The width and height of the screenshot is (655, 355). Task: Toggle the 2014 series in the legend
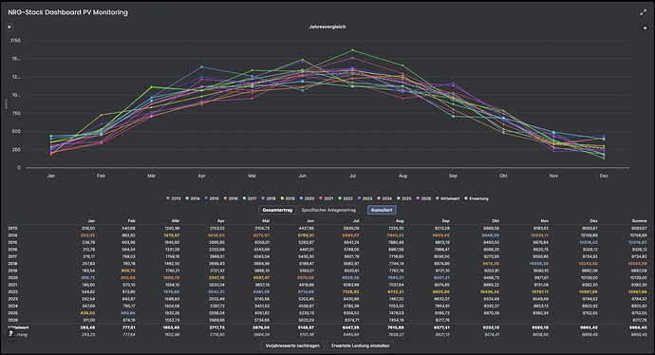click(193, 198)
